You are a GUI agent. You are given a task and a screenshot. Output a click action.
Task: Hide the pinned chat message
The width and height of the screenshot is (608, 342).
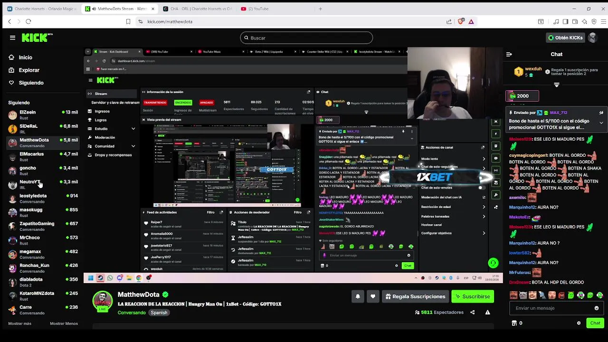tap(601, 113)
